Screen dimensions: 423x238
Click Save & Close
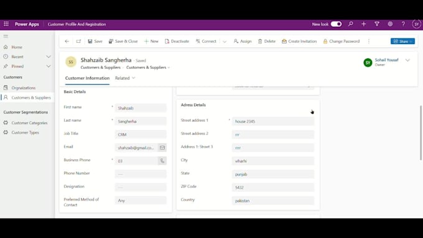pos(123,41)
